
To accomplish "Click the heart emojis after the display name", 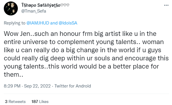I will pyautogui.click(x=65, y=5).
